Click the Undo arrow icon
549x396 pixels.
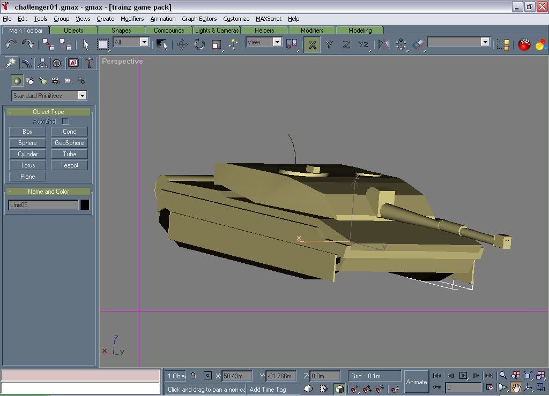11,44
